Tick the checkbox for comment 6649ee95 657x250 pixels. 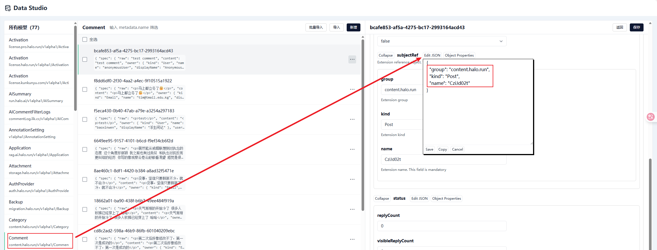85,149
